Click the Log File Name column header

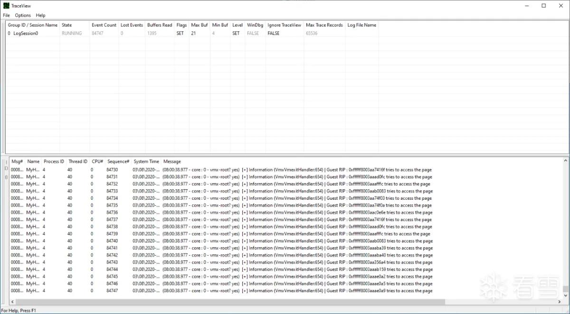point(362,25)
